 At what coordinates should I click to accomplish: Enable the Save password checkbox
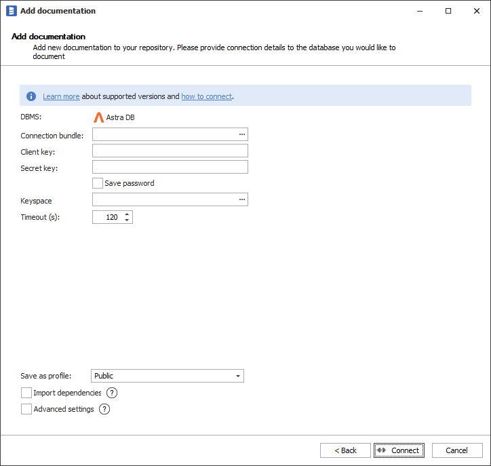98,183
